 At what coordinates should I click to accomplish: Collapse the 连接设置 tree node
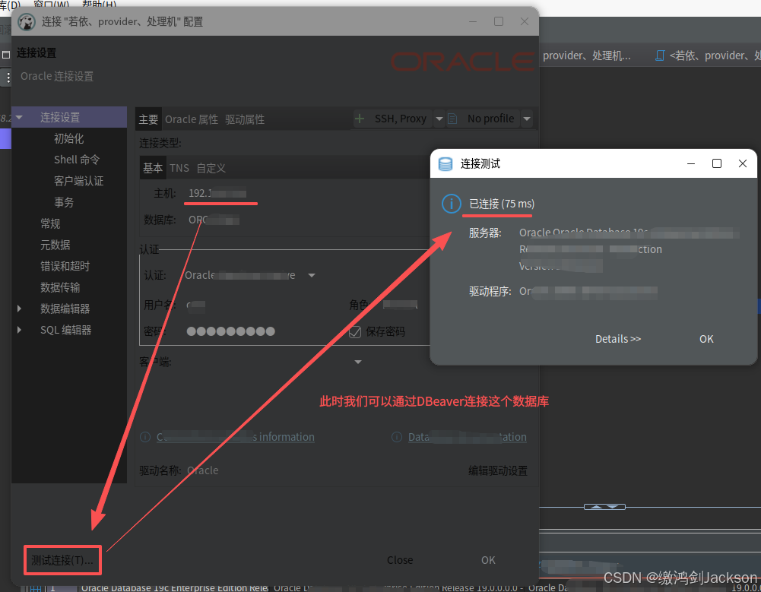pos(19,118)
